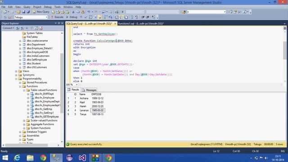Viewport: 288px width, 162px height.
Task: Click the Undo arrow icon
Action: (x=89, y=12)
